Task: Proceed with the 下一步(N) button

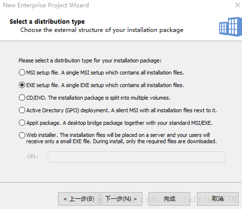Action: (121, 199)
